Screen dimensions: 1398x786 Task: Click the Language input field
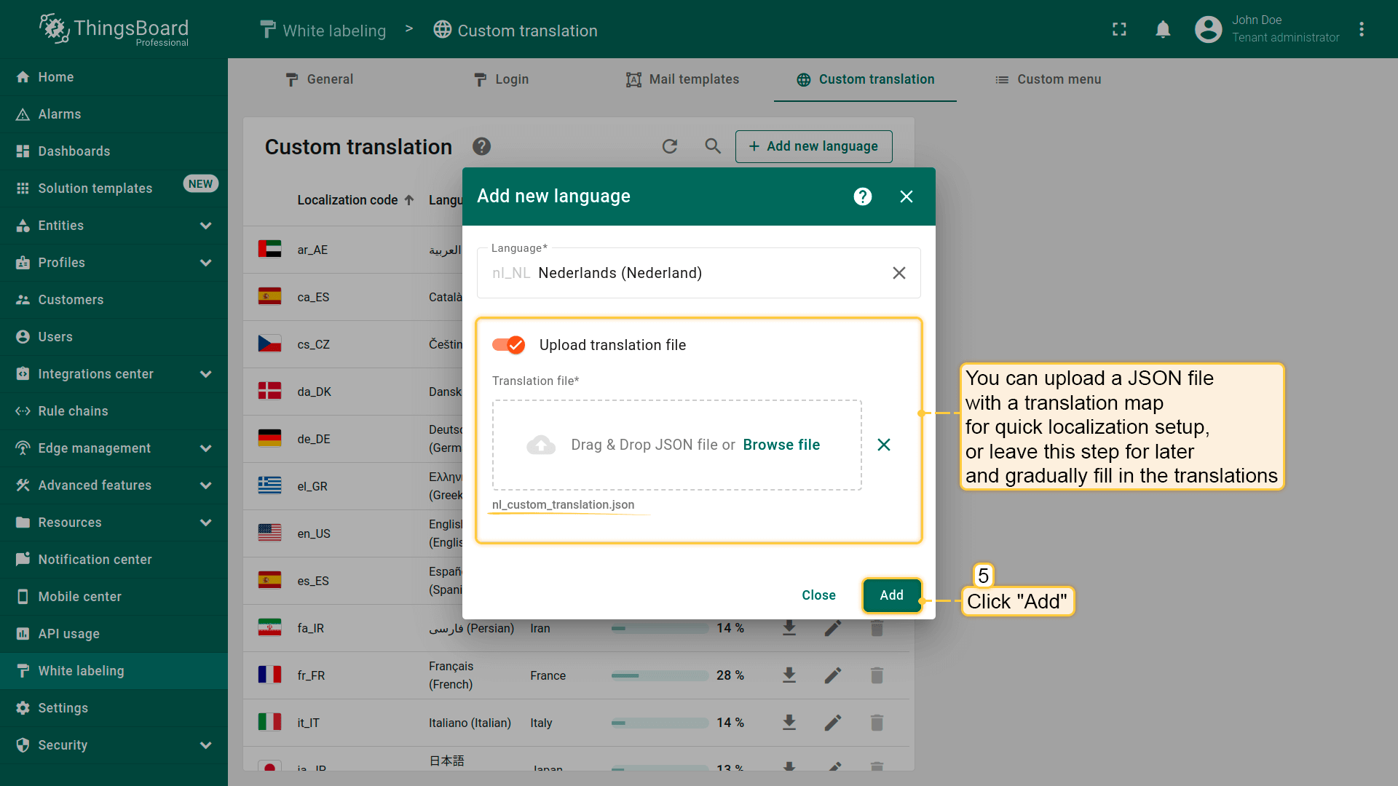pos(684,273)
